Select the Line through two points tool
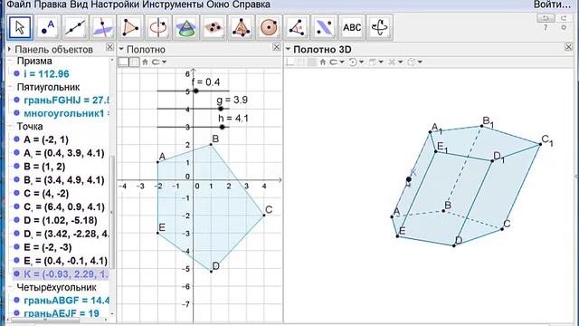This screenshot has height=326, width=579. pos(75,27)
